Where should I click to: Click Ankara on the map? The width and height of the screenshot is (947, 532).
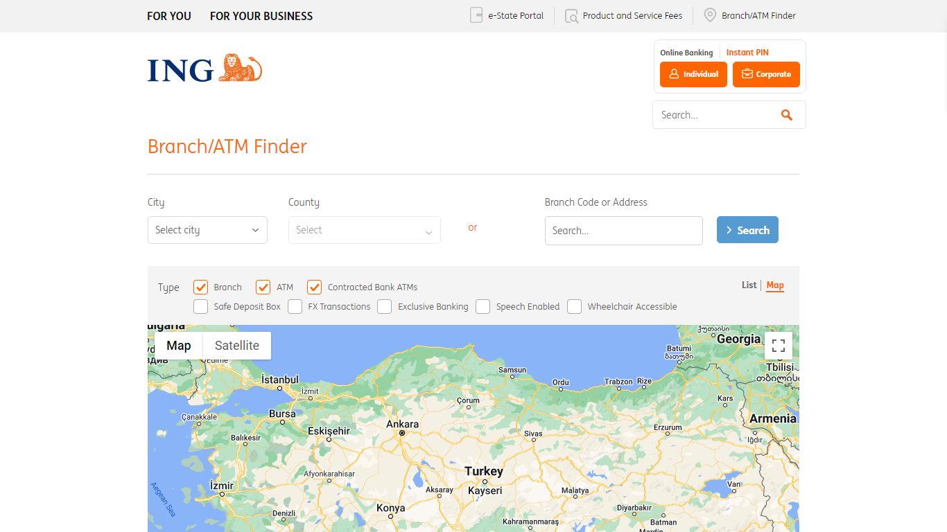point(402,424)
